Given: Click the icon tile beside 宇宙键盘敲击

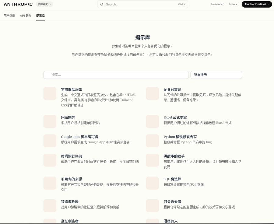Looking at the screenshot, I should click(50, 93).
